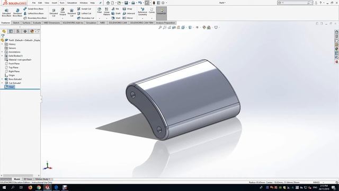Click the search commands input field
The height and width of the screenshot is (191, 339).
(x=295, y=3)
